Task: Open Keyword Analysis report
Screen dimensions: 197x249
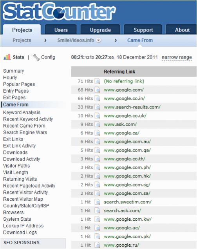Action: click(22, 112)
